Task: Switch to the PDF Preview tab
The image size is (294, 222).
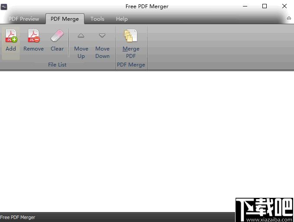Action: pos(24,19)
